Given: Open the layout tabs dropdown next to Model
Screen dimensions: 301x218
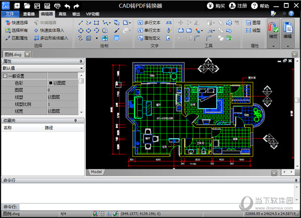Looking at the screenshot, I should (274, 173).
